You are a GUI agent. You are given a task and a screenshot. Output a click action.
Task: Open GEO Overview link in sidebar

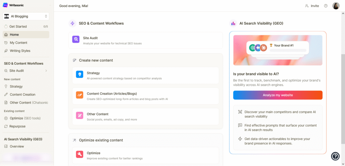point(17,146)
